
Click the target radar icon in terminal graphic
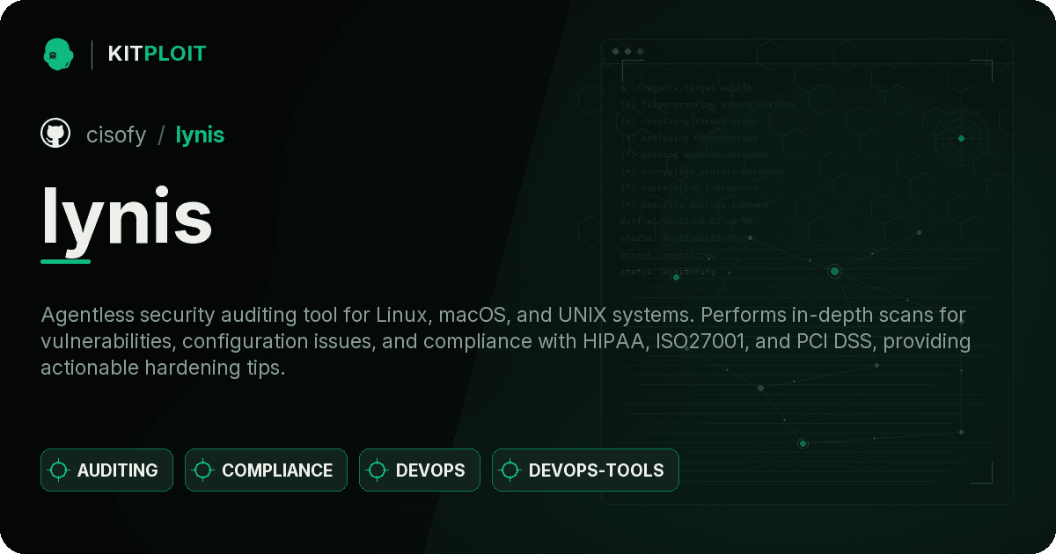(x=961, y=138)
